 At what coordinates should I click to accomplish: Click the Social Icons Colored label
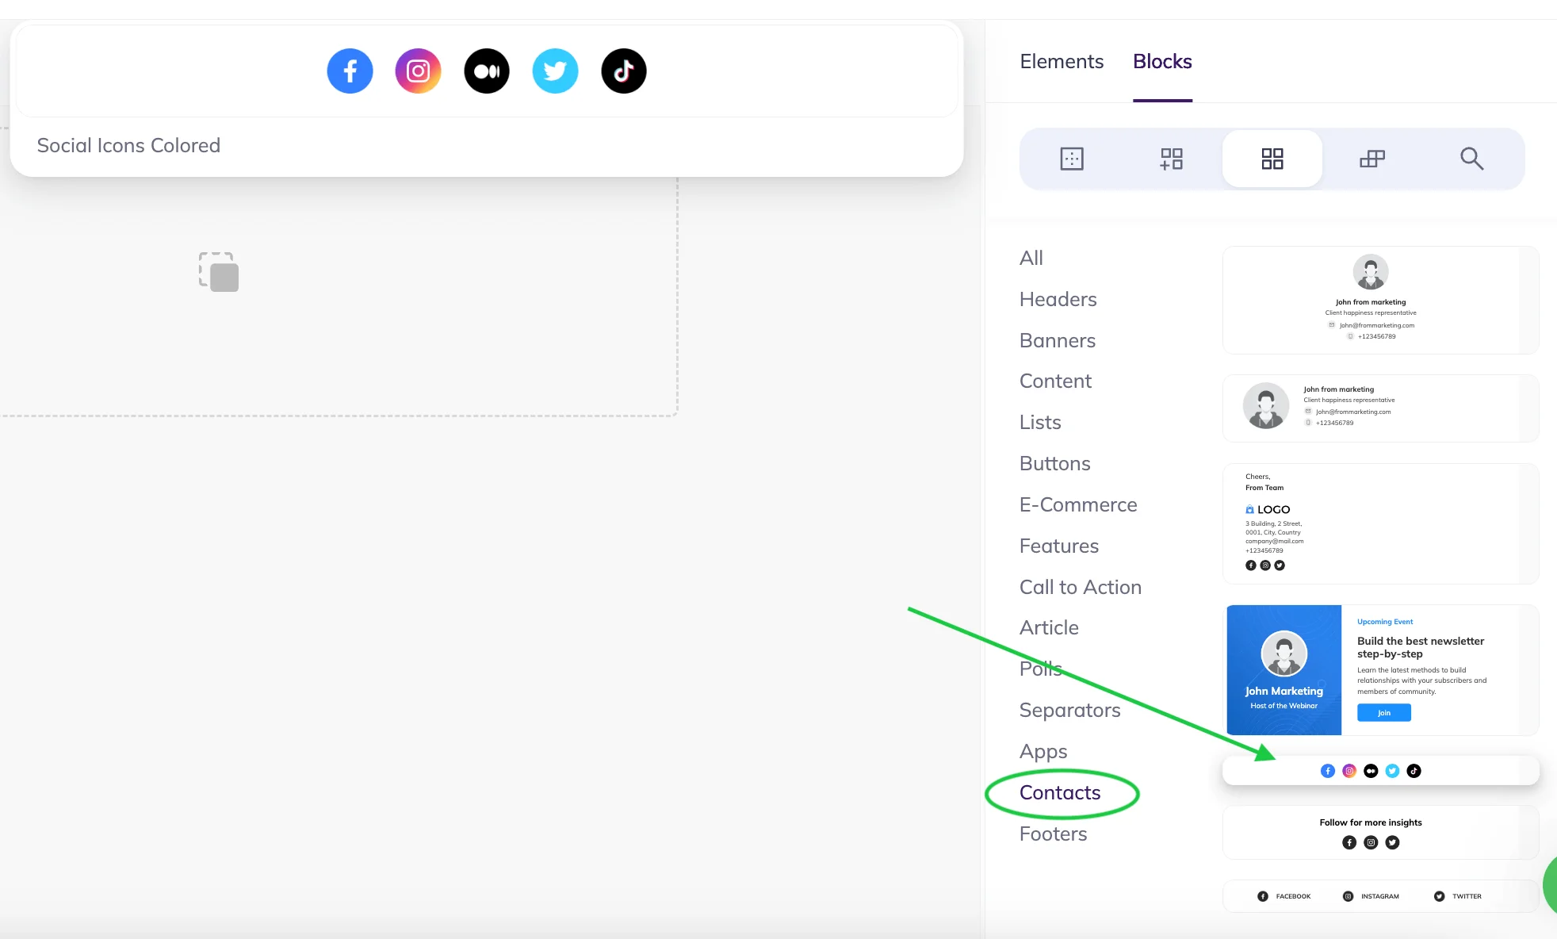pos(128,145)
